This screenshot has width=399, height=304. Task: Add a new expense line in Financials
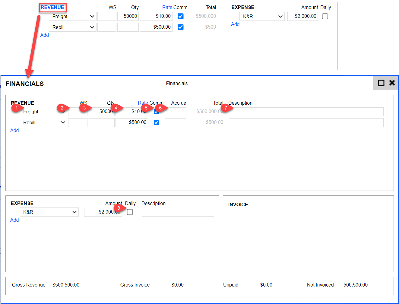pos(14,220)
